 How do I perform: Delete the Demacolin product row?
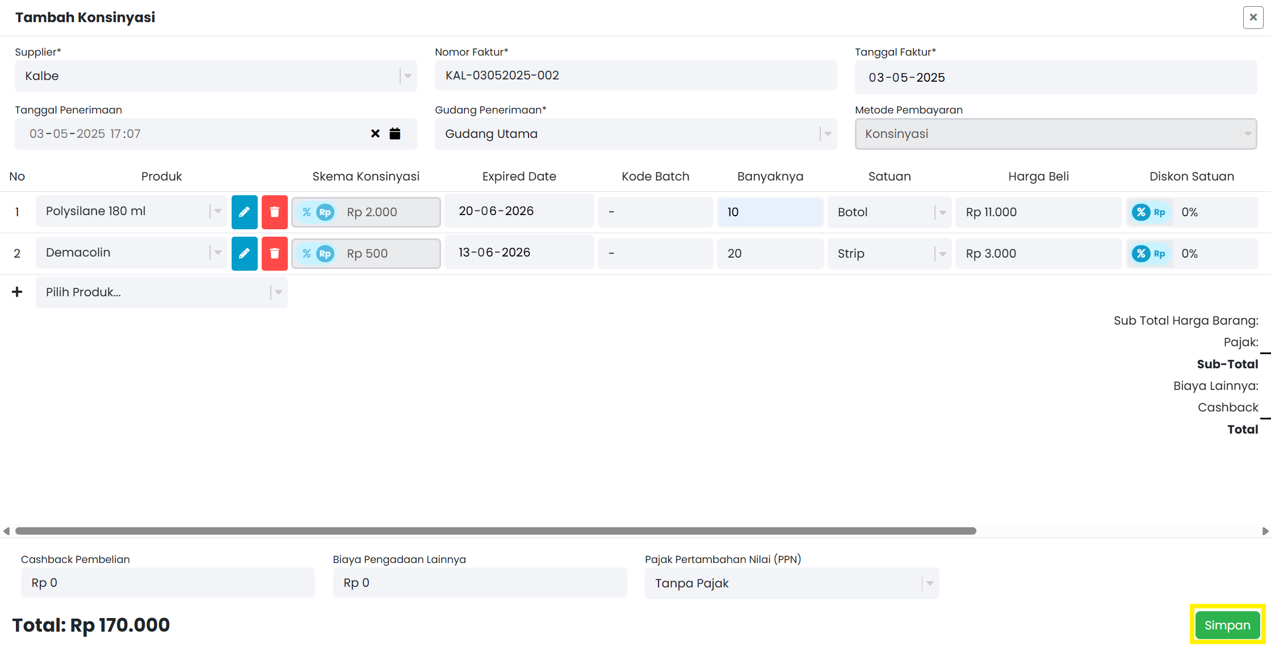275,253
